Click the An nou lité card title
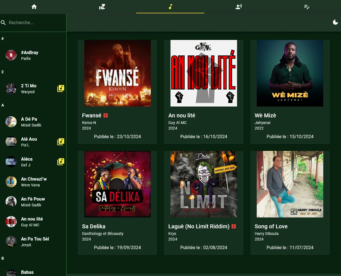This screenshot has height=276, width=341. coord(182,115)
